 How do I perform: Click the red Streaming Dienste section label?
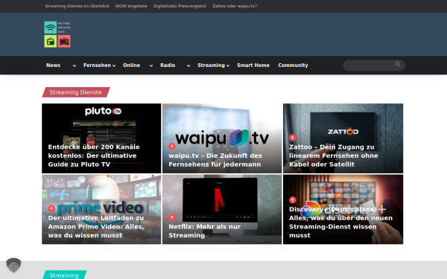click(x=76, y=92)
